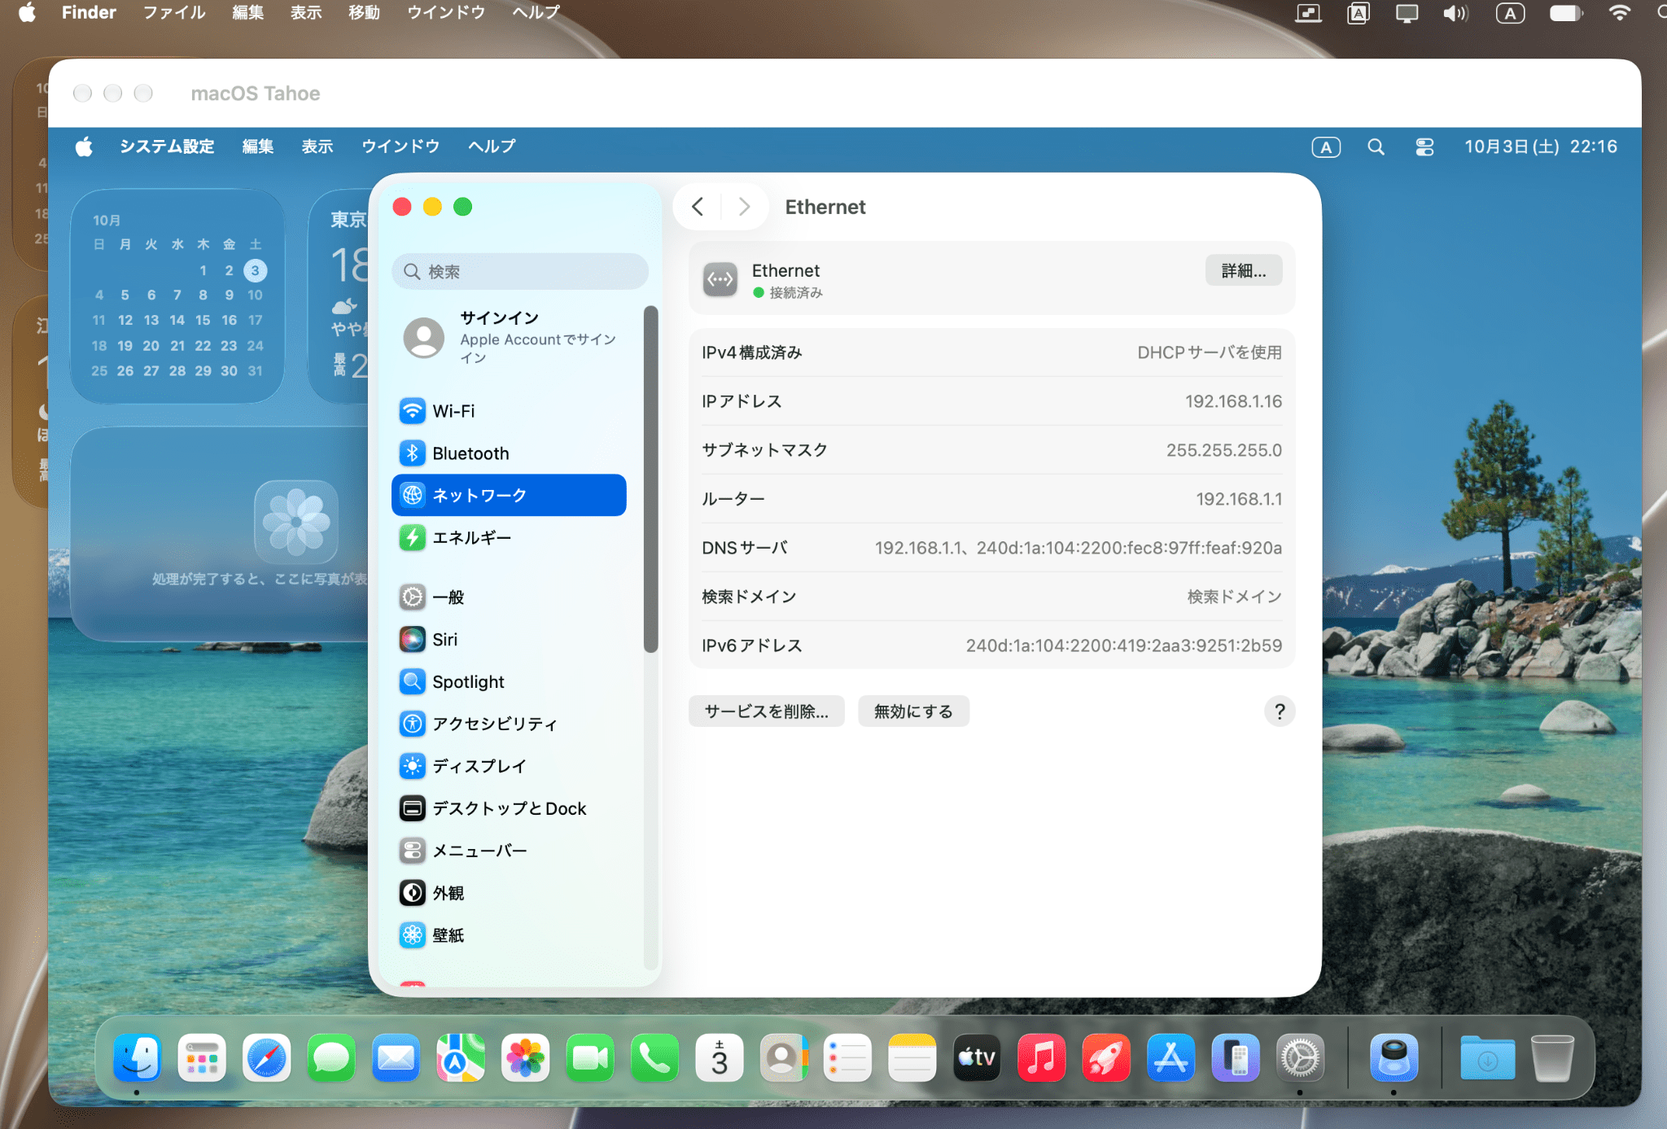Open inner ウインドウ menu next to ヘルプ
This screenshot has height=1129, width=1667.
click(400, 147)
